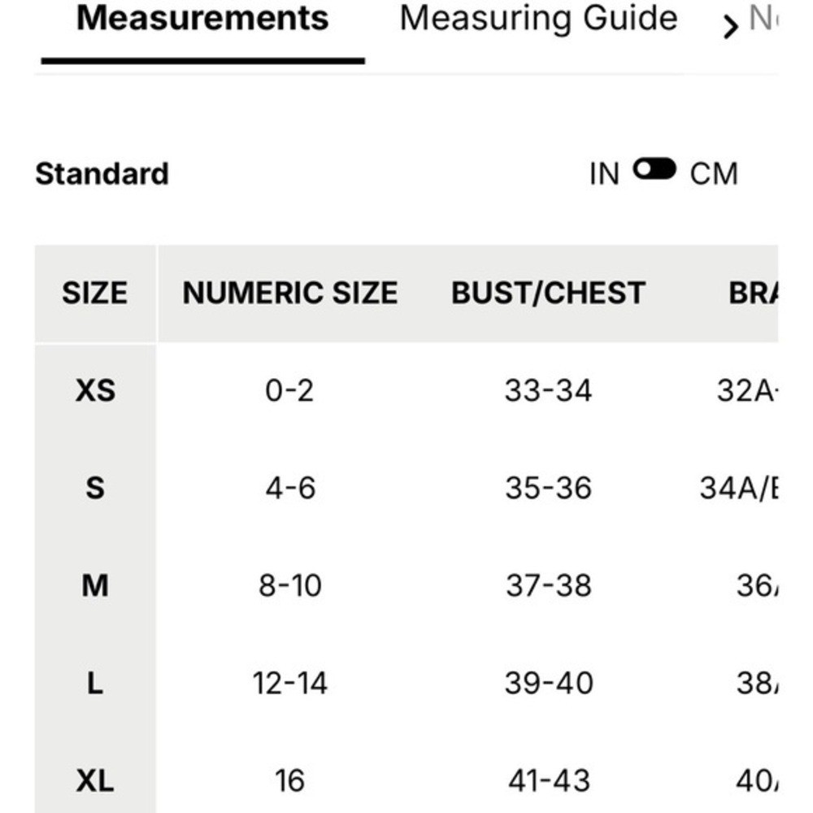Image resolution: width=813 pixels, height=813 pixels.
Task: Select the XL size row label
Action: tap(95, 780)
